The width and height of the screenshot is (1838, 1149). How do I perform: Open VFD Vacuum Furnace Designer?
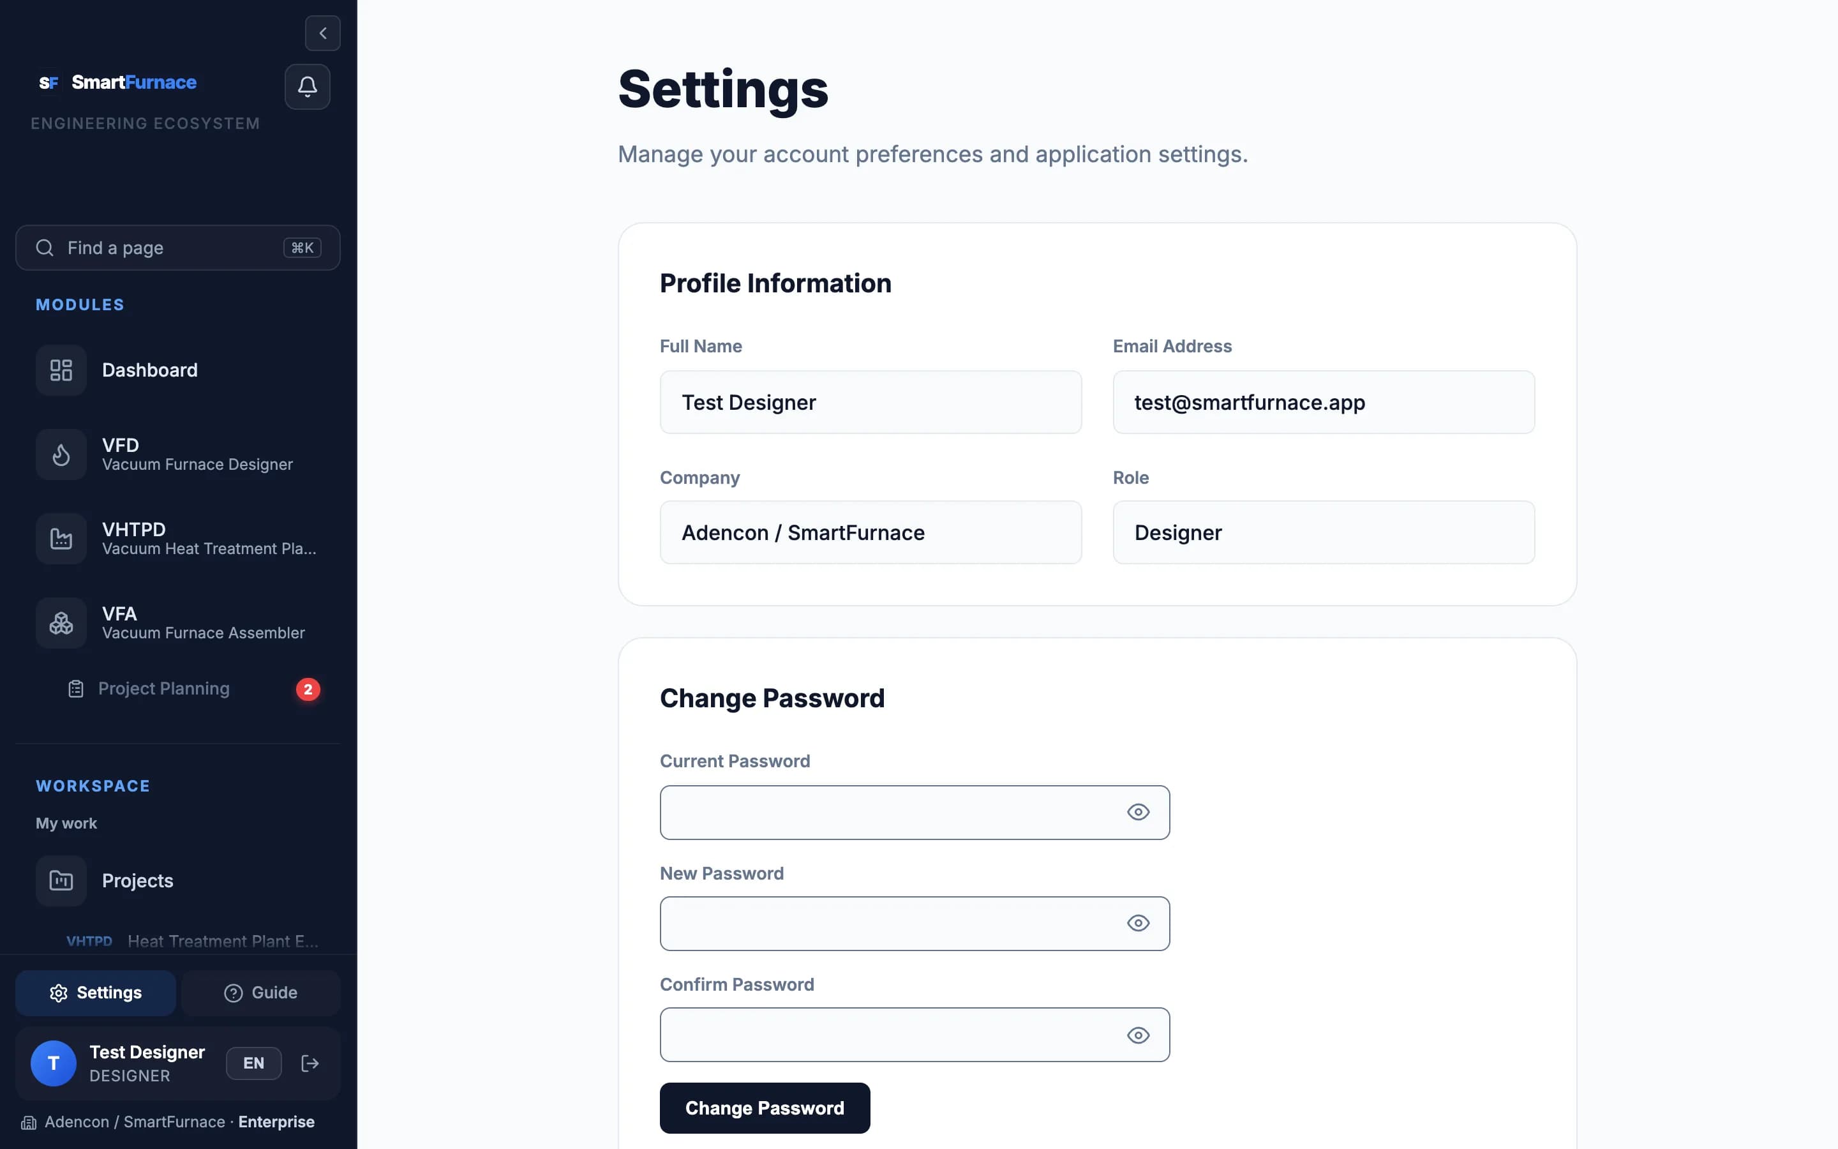coord(177,454)
